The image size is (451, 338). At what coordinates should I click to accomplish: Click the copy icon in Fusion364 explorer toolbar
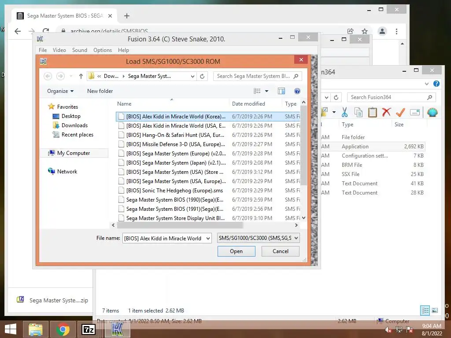pos(359,112)
